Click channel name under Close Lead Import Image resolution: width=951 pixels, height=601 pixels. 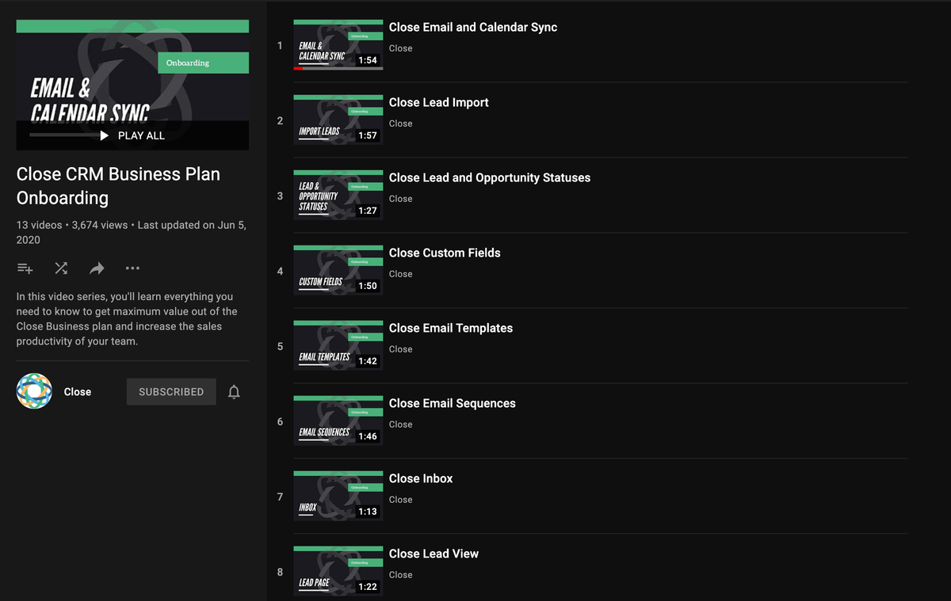pos(400,124)
